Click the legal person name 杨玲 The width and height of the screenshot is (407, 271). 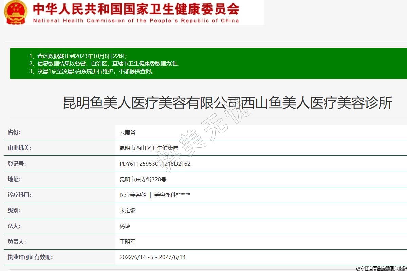point(125,226)
